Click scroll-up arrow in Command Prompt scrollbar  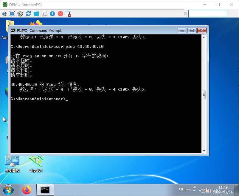[204, 37]
